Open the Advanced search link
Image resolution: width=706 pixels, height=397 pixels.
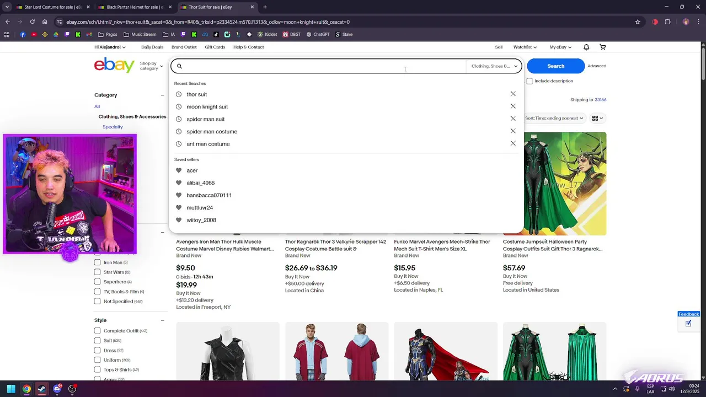597,66
